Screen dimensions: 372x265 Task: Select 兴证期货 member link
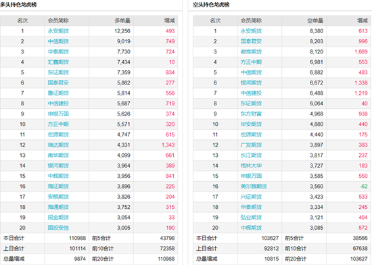[x=251, y=197]
